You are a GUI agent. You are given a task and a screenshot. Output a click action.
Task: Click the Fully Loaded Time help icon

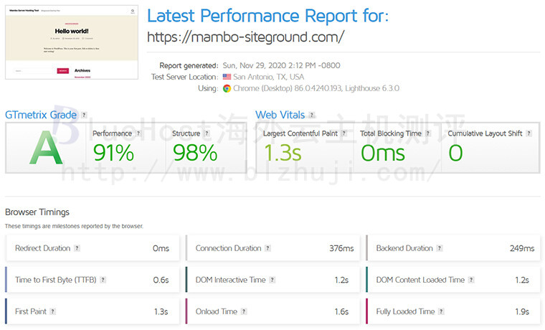point(441,311)
